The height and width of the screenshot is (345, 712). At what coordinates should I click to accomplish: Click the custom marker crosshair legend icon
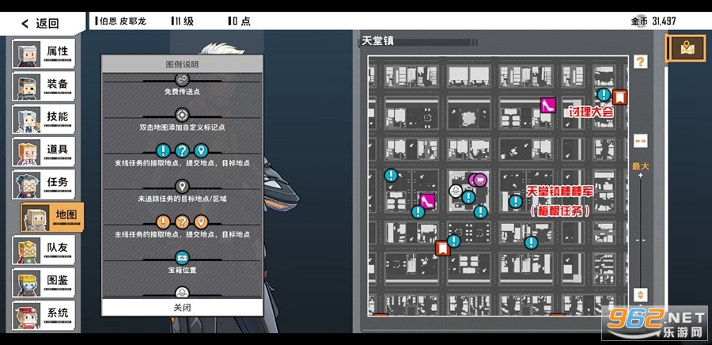pyautogui.click(x=182, y=115)
